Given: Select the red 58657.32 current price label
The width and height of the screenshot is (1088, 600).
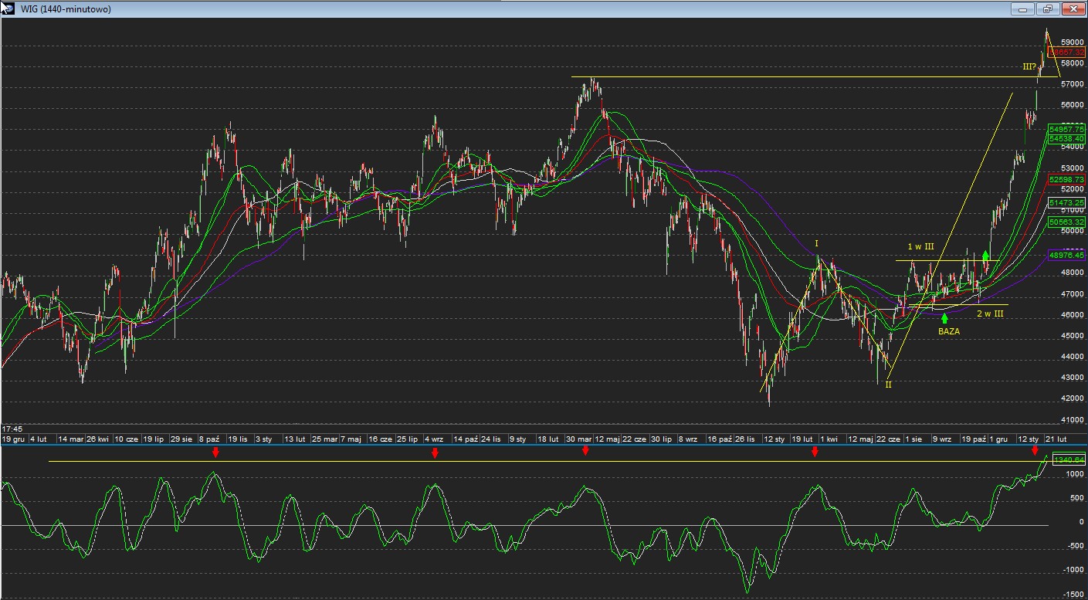Looking at the screenshot, I should pos(1066,52).
